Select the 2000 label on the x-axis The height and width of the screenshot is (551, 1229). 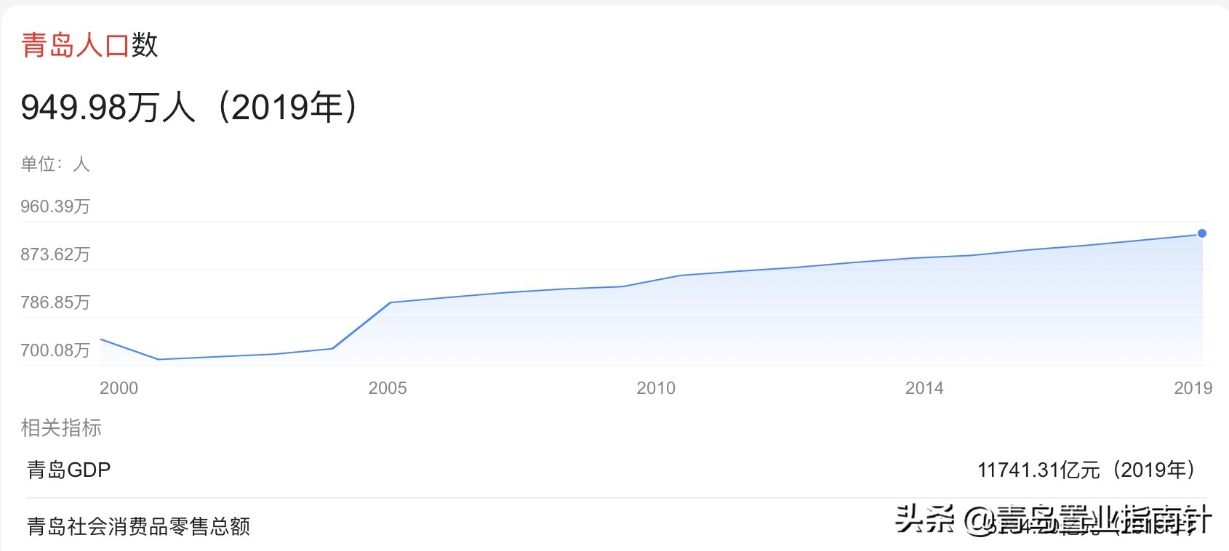click(x=119, y=388)
